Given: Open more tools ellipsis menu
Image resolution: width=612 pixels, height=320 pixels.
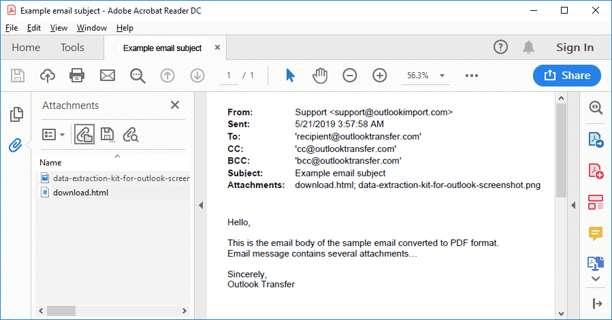Looking at the screenshot, I should pyautogui.click(x=472, y=76).
